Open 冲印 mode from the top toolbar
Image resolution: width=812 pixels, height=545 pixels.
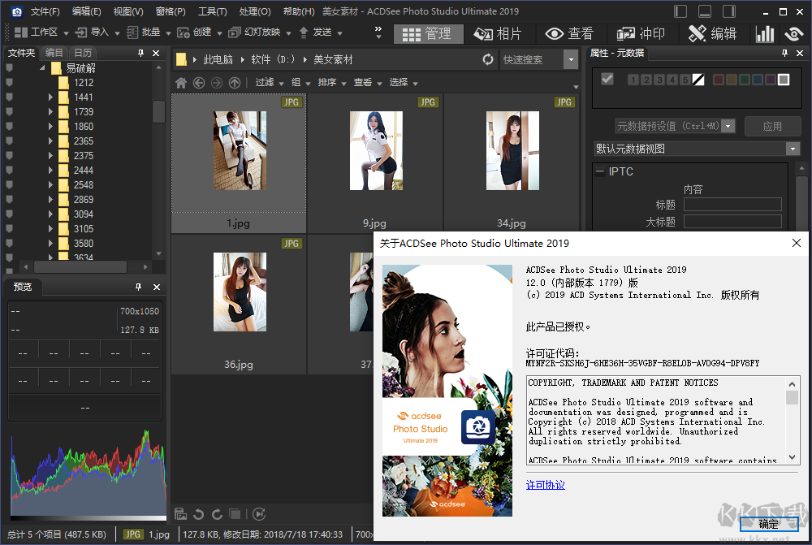tap(642, 34)
